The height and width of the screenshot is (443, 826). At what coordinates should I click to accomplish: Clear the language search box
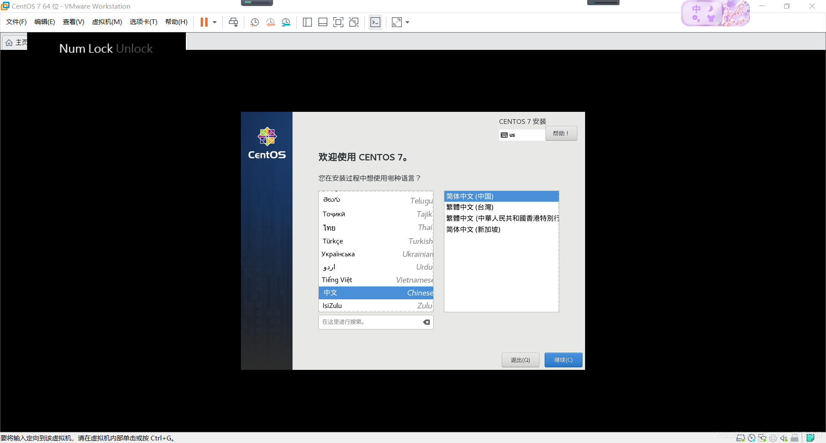(x=426, y=322)
